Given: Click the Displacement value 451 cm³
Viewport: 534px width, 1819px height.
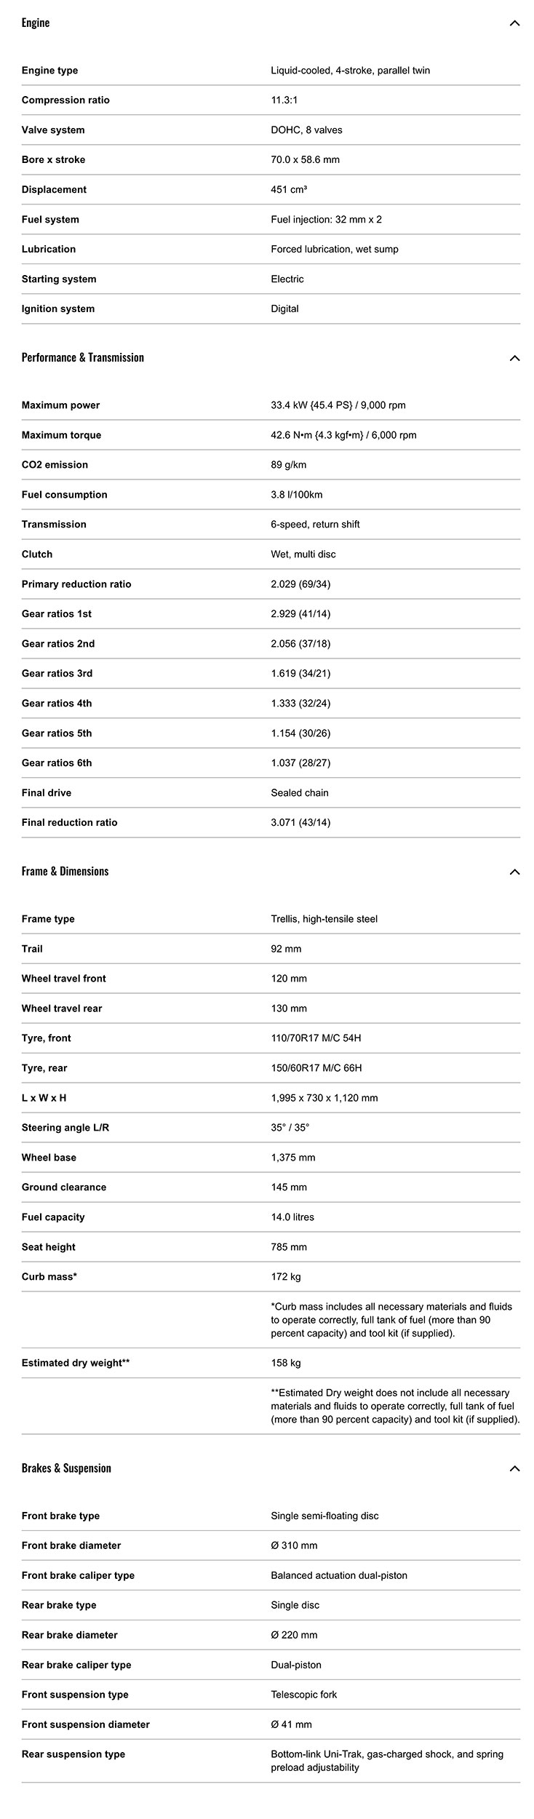Looking at the screenshot, I should [x=289, y=190].
